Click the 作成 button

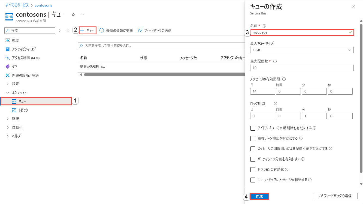259,196
